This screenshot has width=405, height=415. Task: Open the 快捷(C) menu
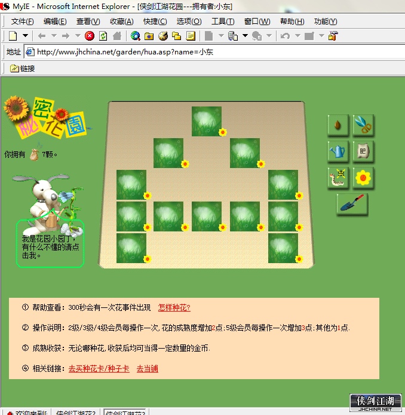tap(155, 22)
